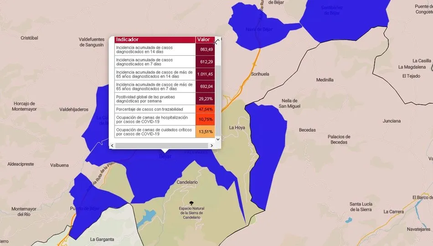Click the Montemayor del Río label
This screenshot has width=433, height=246.
[x=24, y=212]
